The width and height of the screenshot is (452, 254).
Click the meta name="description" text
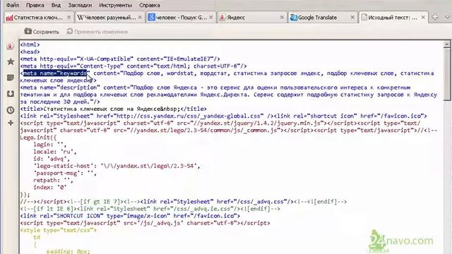(x=59, y=87)
